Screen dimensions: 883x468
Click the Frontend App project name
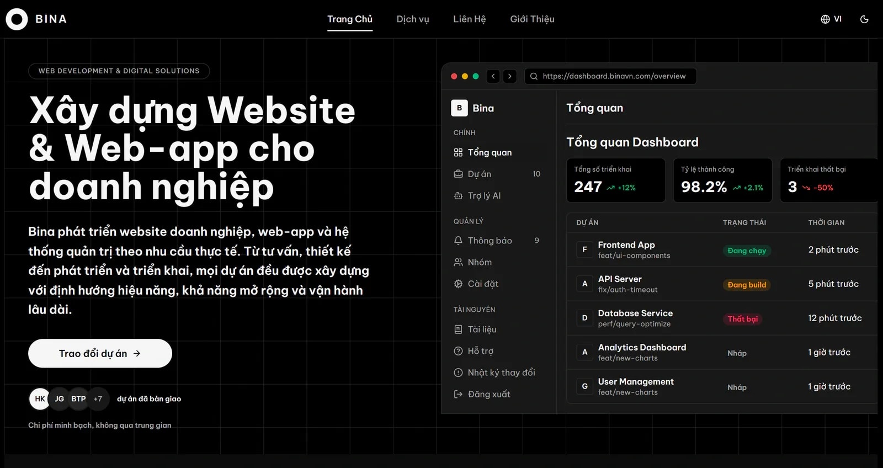[x=626, y=244]
